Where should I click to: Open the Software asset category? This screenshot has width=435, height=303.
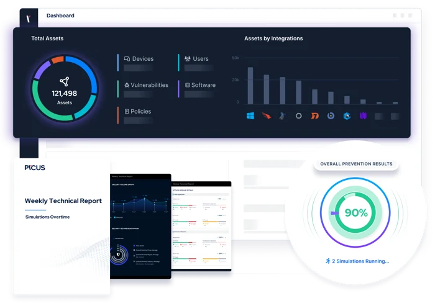point(203,85)
